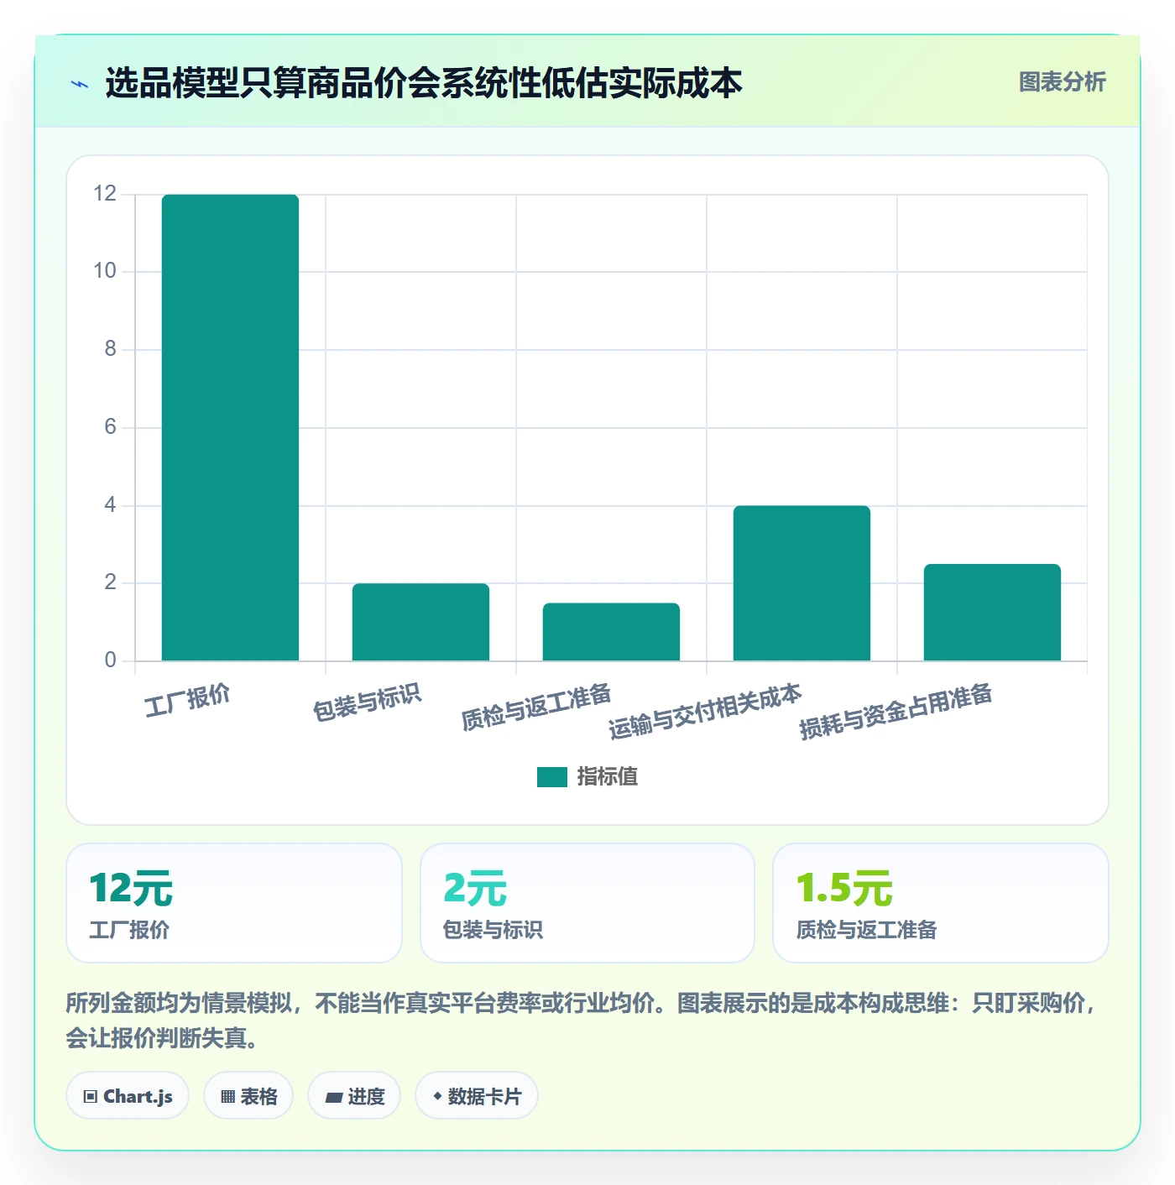
Task: Click the 数据卡片 tag chip
Action: click(x=477, y=1096)
